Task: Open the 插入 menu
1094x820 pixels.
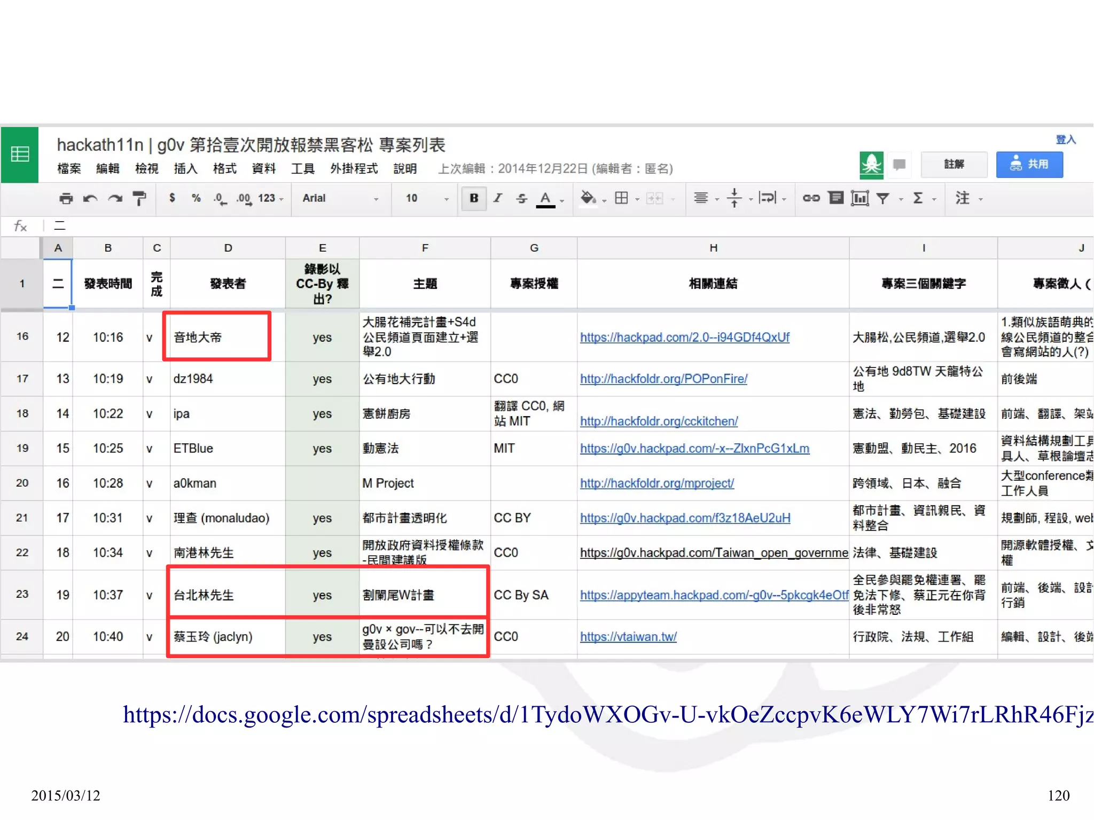Action: [186, 169]
